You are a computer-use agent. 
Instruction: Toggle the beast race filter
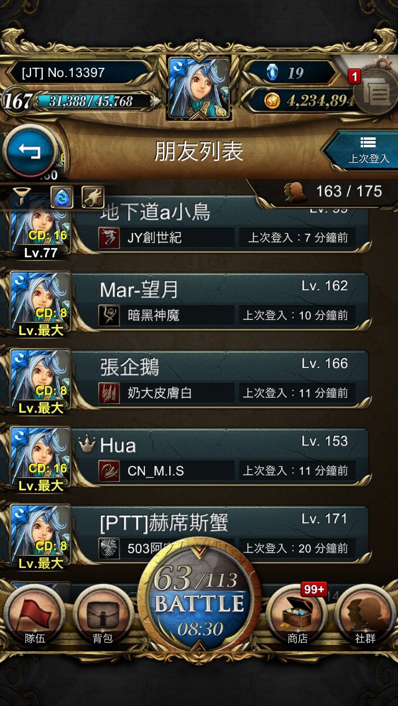[93, 197]
